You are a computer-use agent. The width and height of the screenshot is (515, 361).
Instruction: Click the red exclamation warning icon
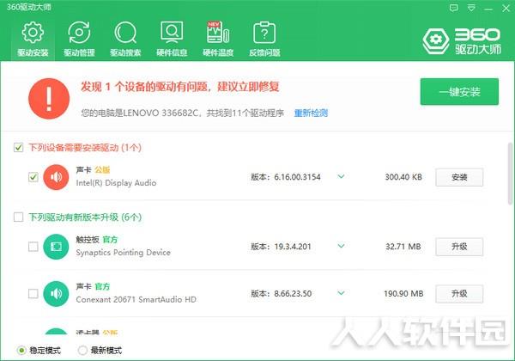pyautogui.click(x=49, y=98)
